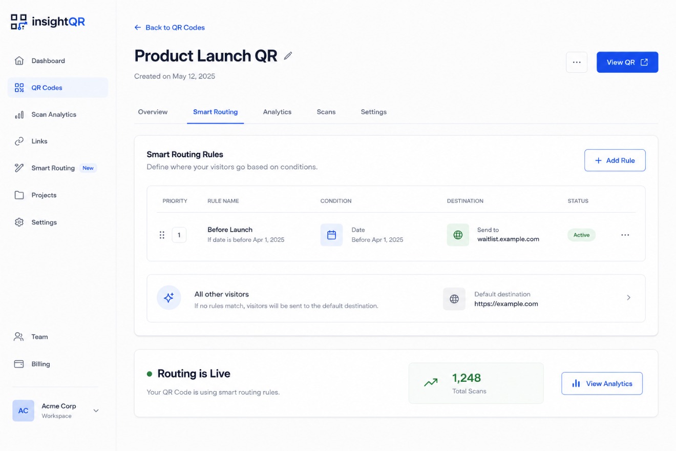Image resolution: width=676 pixels, height=451 pixels.
Task: Open the Settings tab of this QR code
Action: tap(374, 112)
